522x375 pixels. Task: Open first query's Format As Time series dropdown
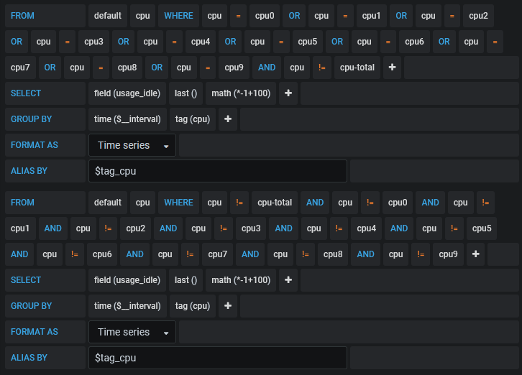pyautogui.click(x=132, y=145)
